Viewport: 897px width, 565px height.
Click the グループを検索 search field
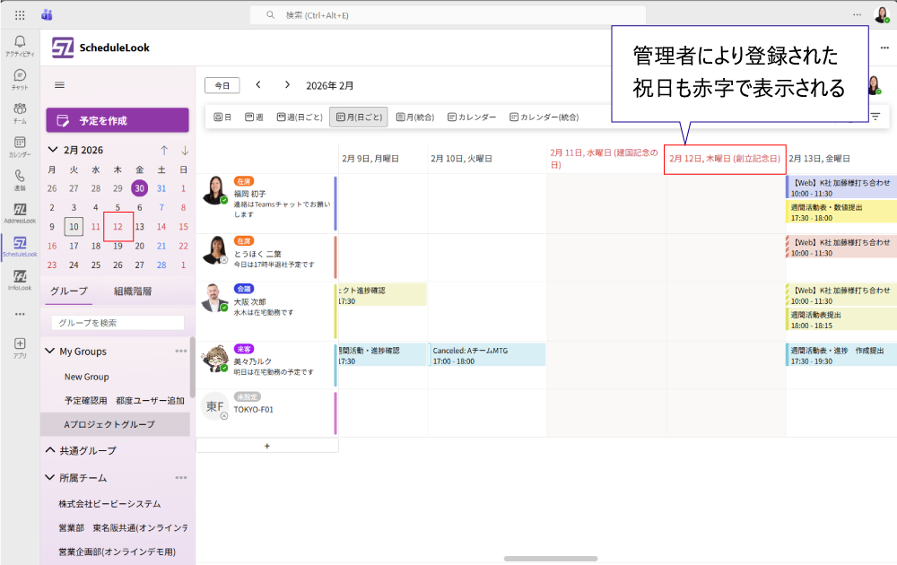pos(118,323)
